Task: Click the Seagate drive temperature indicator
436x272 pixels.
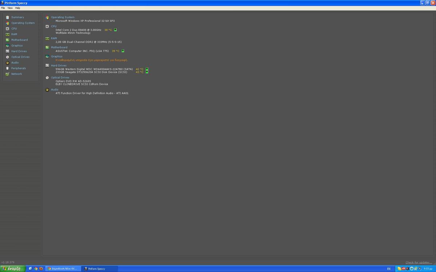Action: tap(147, 72)
